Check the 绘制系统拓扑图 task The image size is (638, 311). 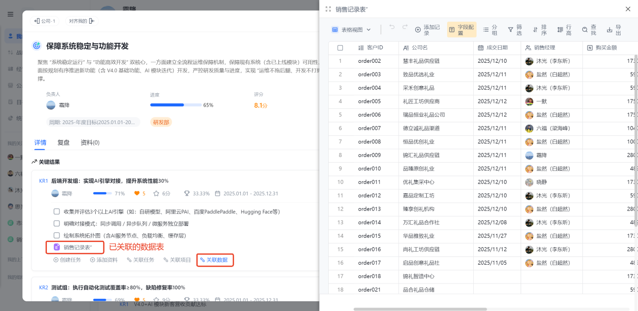(57, 235)
